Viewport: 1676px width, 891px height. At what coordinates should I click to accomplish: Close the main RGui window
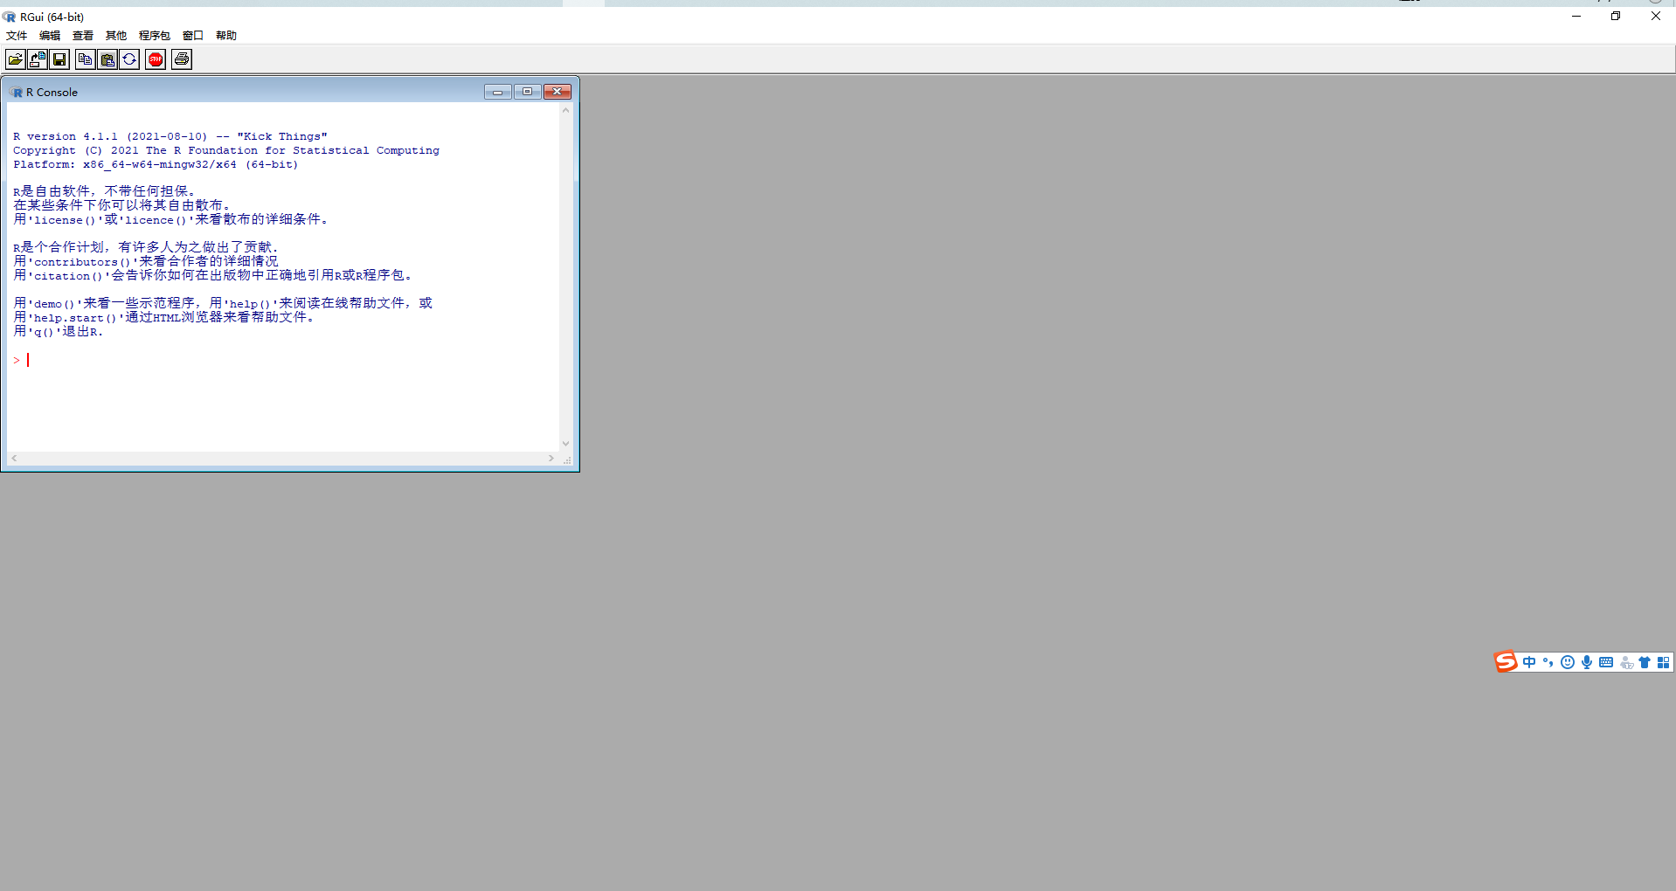(1656, 16)
